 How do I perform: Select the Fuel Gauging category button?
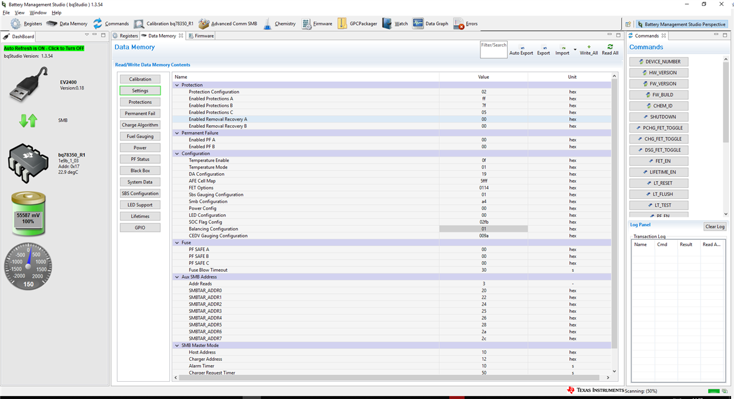click(140, 136)
